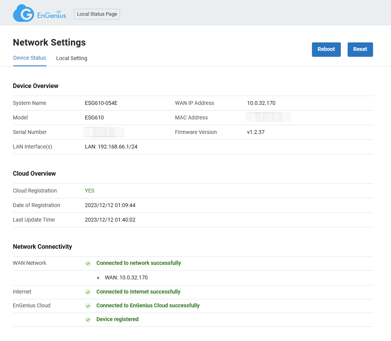The image size is (391, 341).
Task: Click the WAN: 10.0.32.170 bullet entry
Action: (x=126, y=277)
